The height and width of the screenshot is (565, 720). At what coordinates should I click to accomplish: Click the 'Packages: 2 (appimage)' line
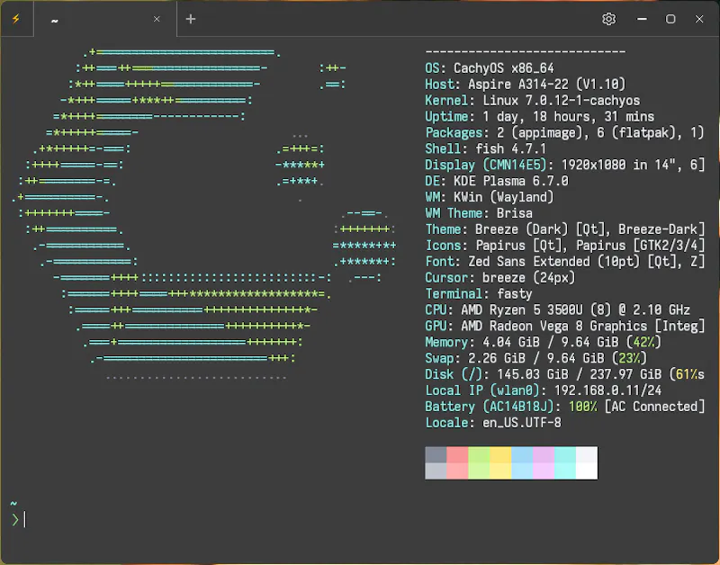pyautogui.click(x=565, y=132)
